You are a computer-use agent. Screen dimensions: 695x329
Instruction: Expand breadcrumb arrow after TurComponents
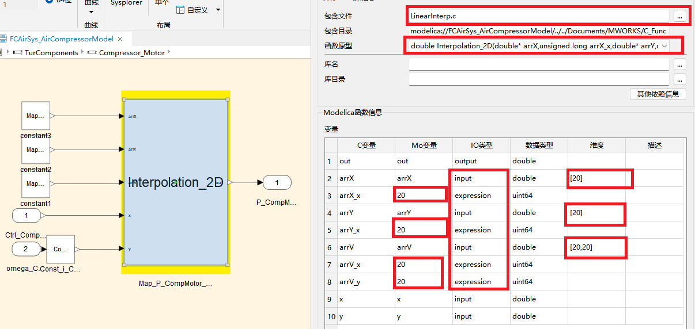[83, 52]
